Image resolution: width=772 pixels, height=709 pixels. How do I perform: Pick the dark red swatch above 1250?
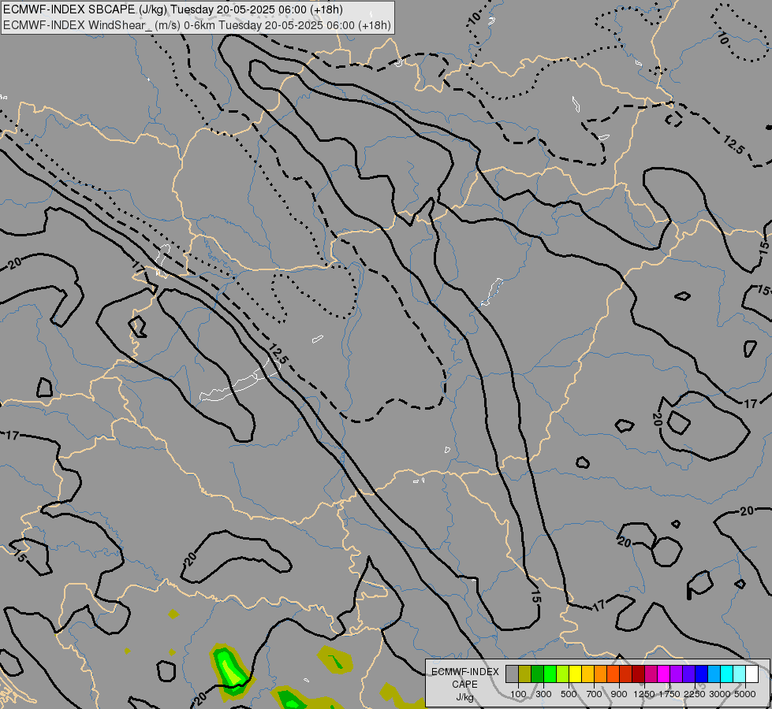click(x=639, y=674)
